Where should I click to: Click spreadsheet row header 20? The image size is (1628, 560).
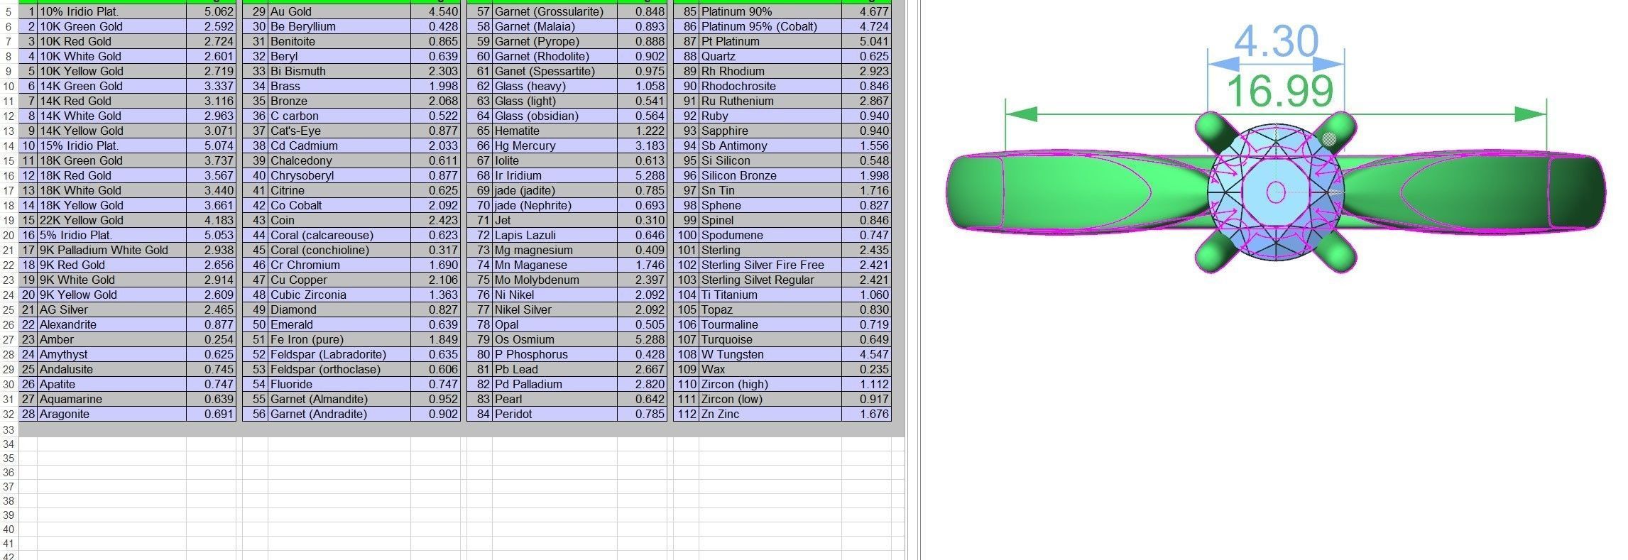click(9, 235)
